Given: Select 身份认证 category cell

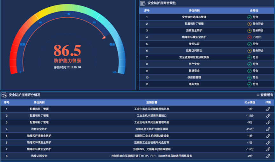Looking at the screenshot, I should coord(194,44).
